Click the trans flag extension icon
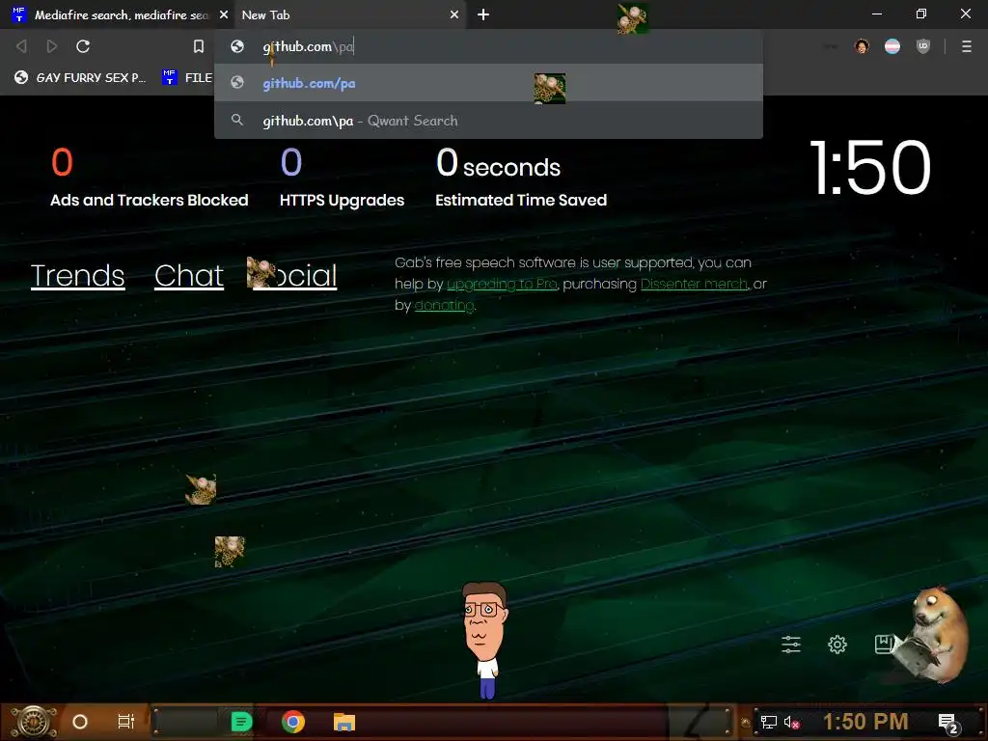This screenshot has height=741, width=988. click(892, 46)
